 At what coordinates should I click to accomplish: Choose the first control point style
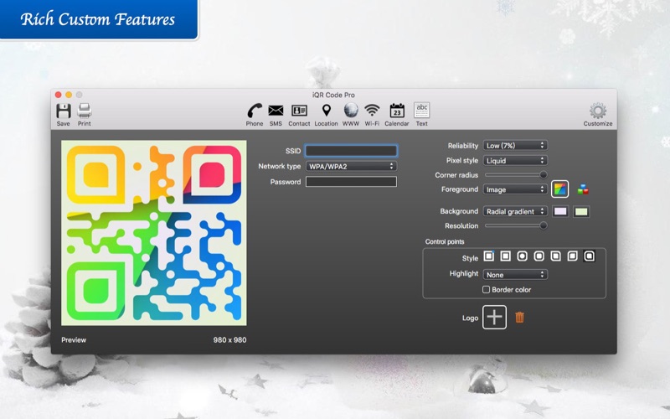point(489,256)
